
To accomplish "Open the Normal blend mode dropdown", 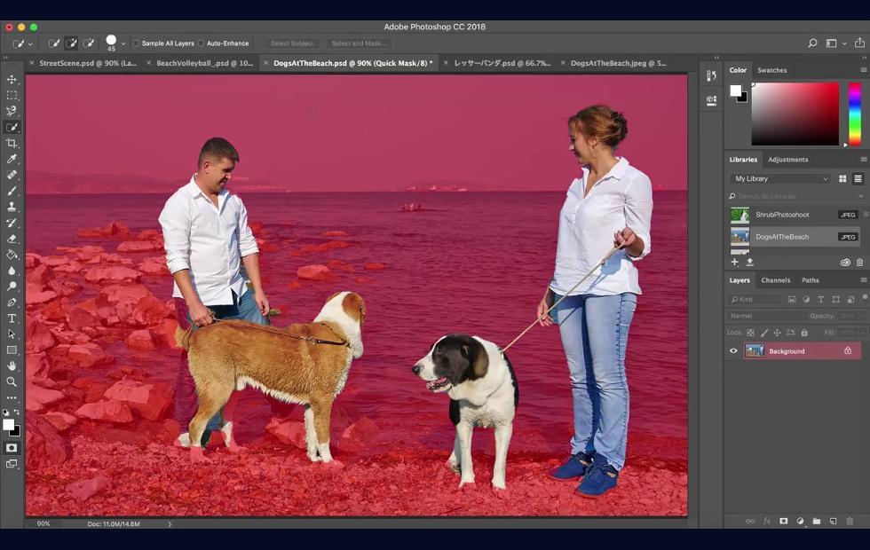I will pos(765,316).
